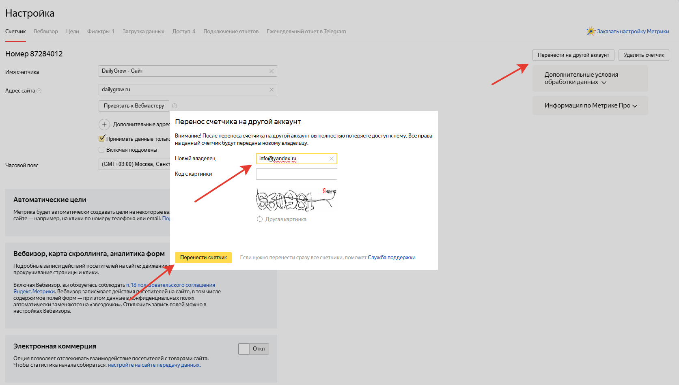The width and height of the screenshot is (679, 385).
Task: Switch to the Вебвизор tab
Action: click(x=46, y=32)
